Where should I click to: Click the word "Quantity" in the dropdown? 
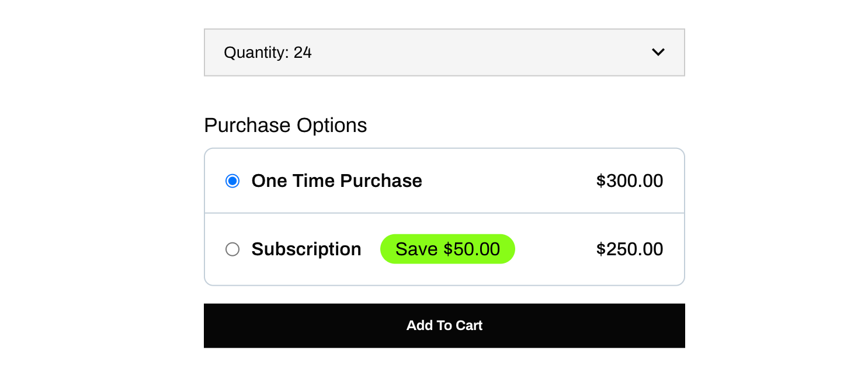(x=255, y=53)
